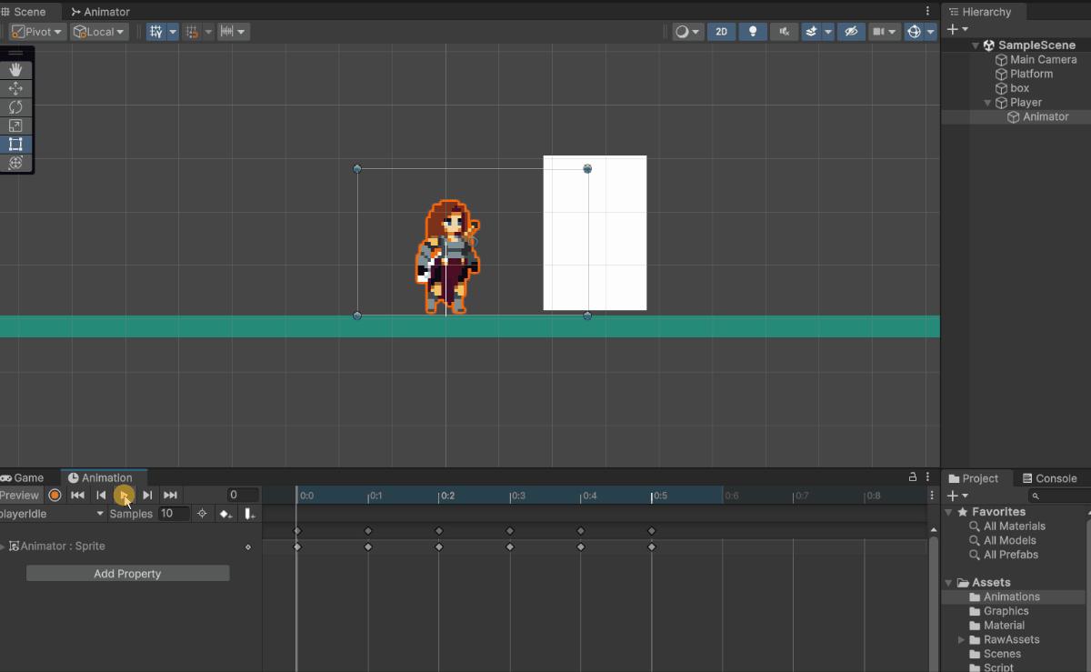Switch to the Animator tab
Image resolution: width=1091 pixels, height=672 pixels.
pos(100,11)
